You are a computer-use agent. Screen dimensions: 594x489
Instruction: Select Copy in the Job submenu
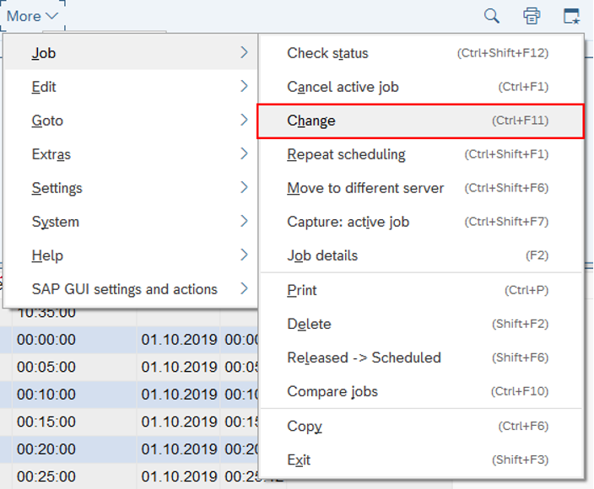[x=421, y=426]
